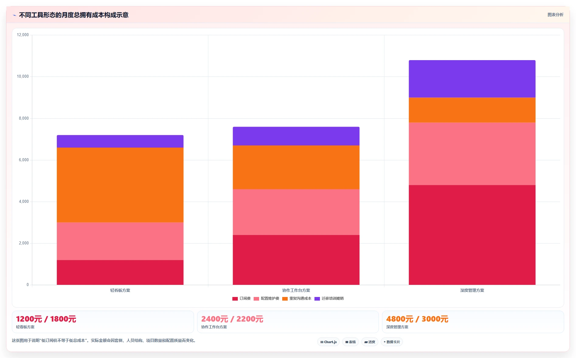
Task: Click the Chart.js tag chip
Action: click(x=328, y=342)
